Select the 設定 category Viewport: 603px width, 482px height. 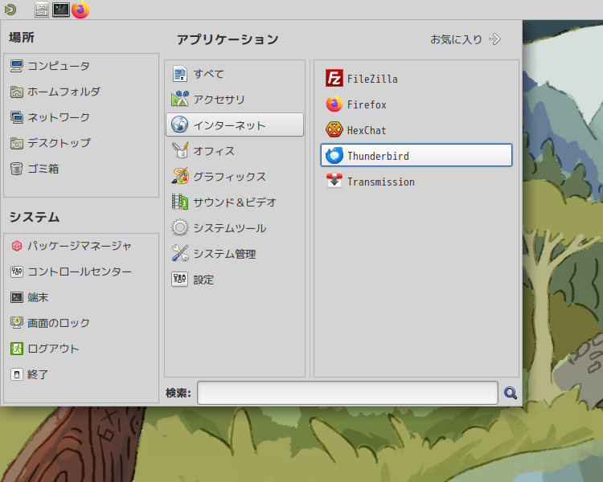pos(235,280)
